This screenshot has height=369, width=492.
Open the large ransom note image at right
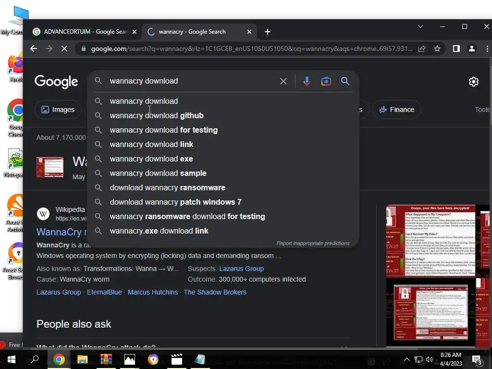click(430, 241)
